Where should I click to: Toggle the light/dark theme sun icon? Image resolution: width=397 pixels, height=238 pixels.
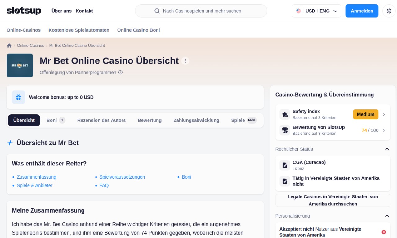389,11
